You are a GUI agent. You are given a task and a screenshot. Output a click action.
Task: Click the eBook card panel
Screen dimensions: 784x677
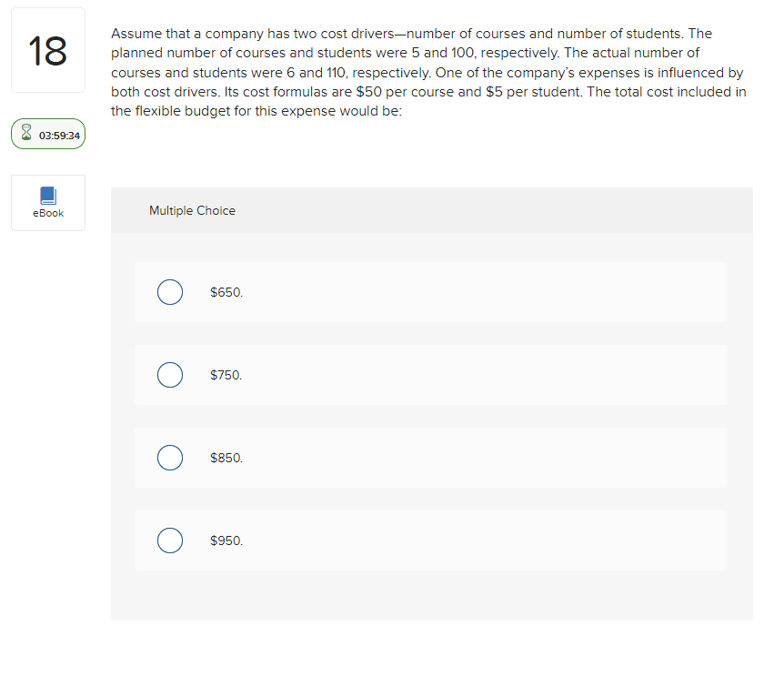[47, 202]
